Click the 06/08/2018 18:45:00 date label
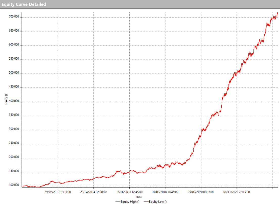This screenshot has width=280, height=204. click(165, 192)
